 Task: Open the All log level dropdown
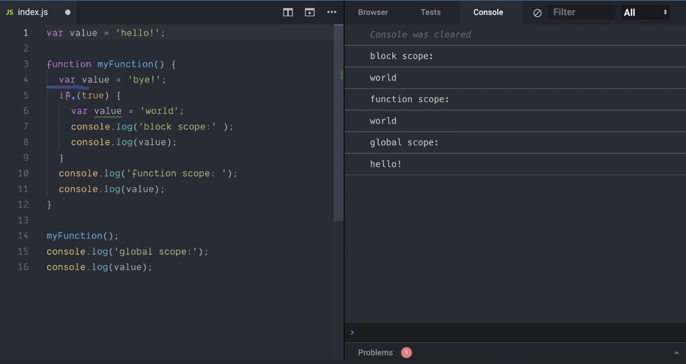645,12
